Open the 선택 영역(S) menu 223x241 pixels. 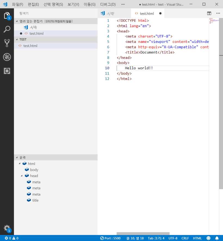[53, 4]
